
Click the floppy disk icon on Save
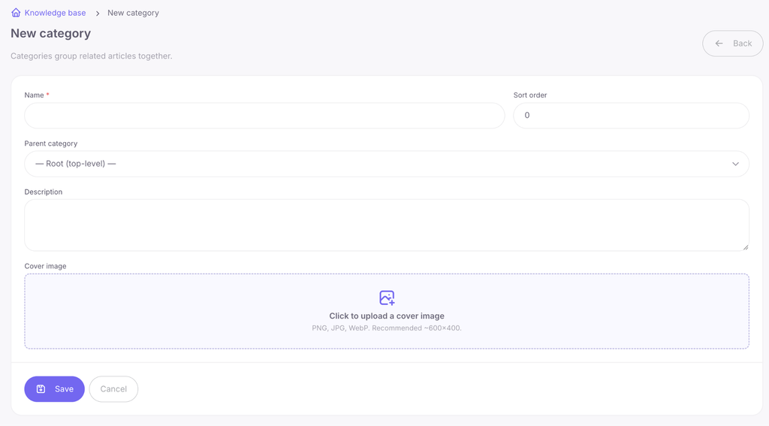[41, 388]
